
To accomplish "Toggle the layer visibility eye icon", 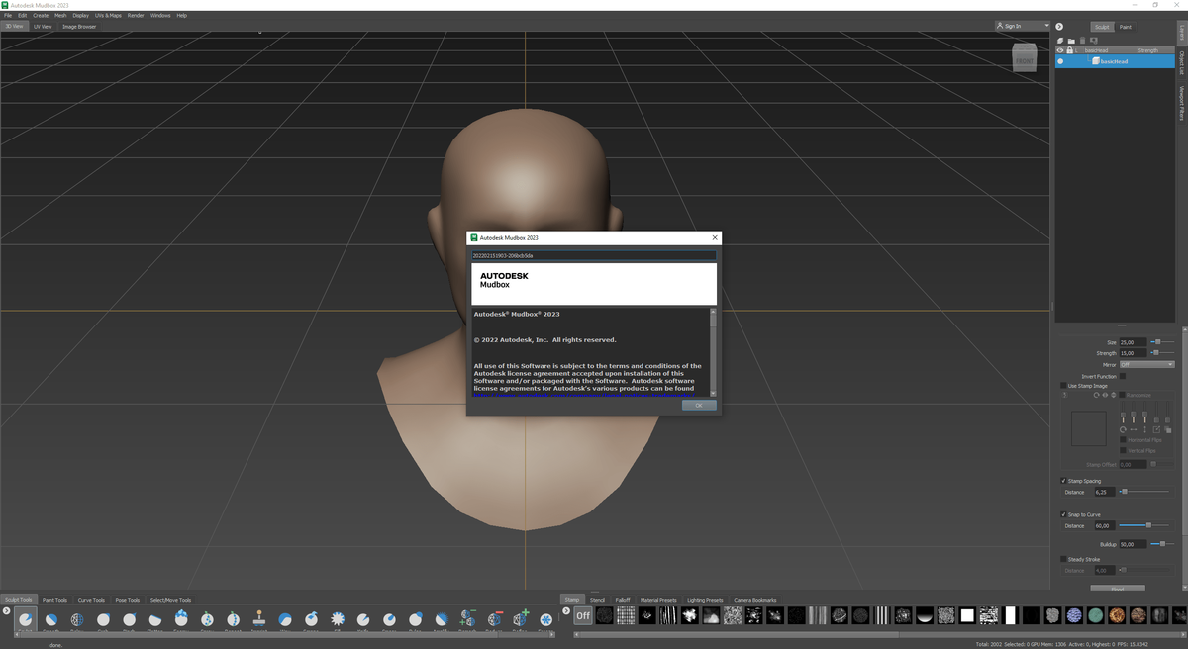I will click(x=1060, y=50).
